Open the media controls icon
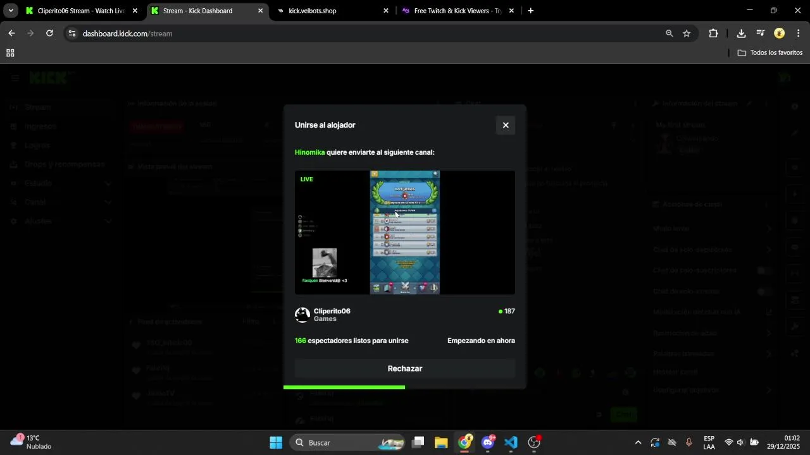Viewport: 810px width, 455px height. pos(761,33)
